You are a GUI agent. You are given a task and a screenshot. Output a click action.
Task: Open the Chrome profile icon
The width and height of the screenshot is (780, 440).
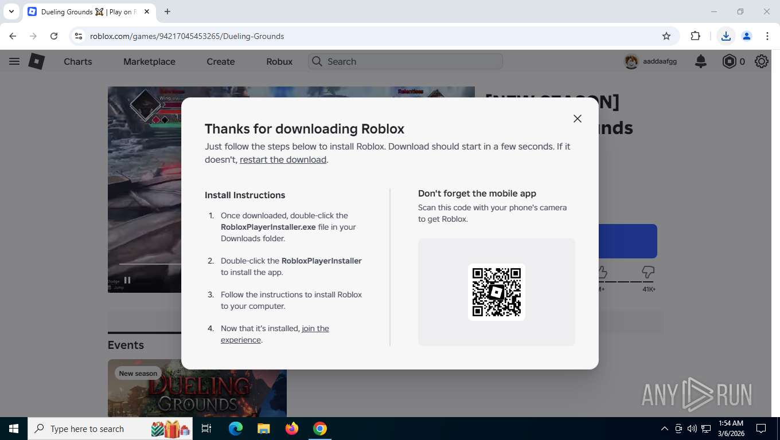point(747,36)
